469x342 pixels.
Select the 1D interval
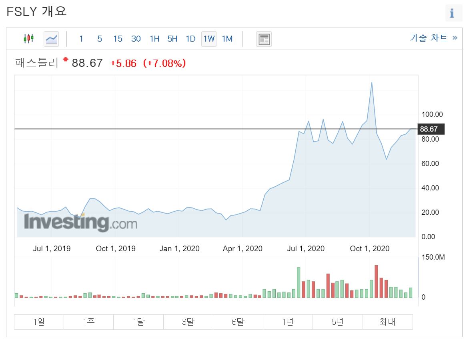(190, 39)
